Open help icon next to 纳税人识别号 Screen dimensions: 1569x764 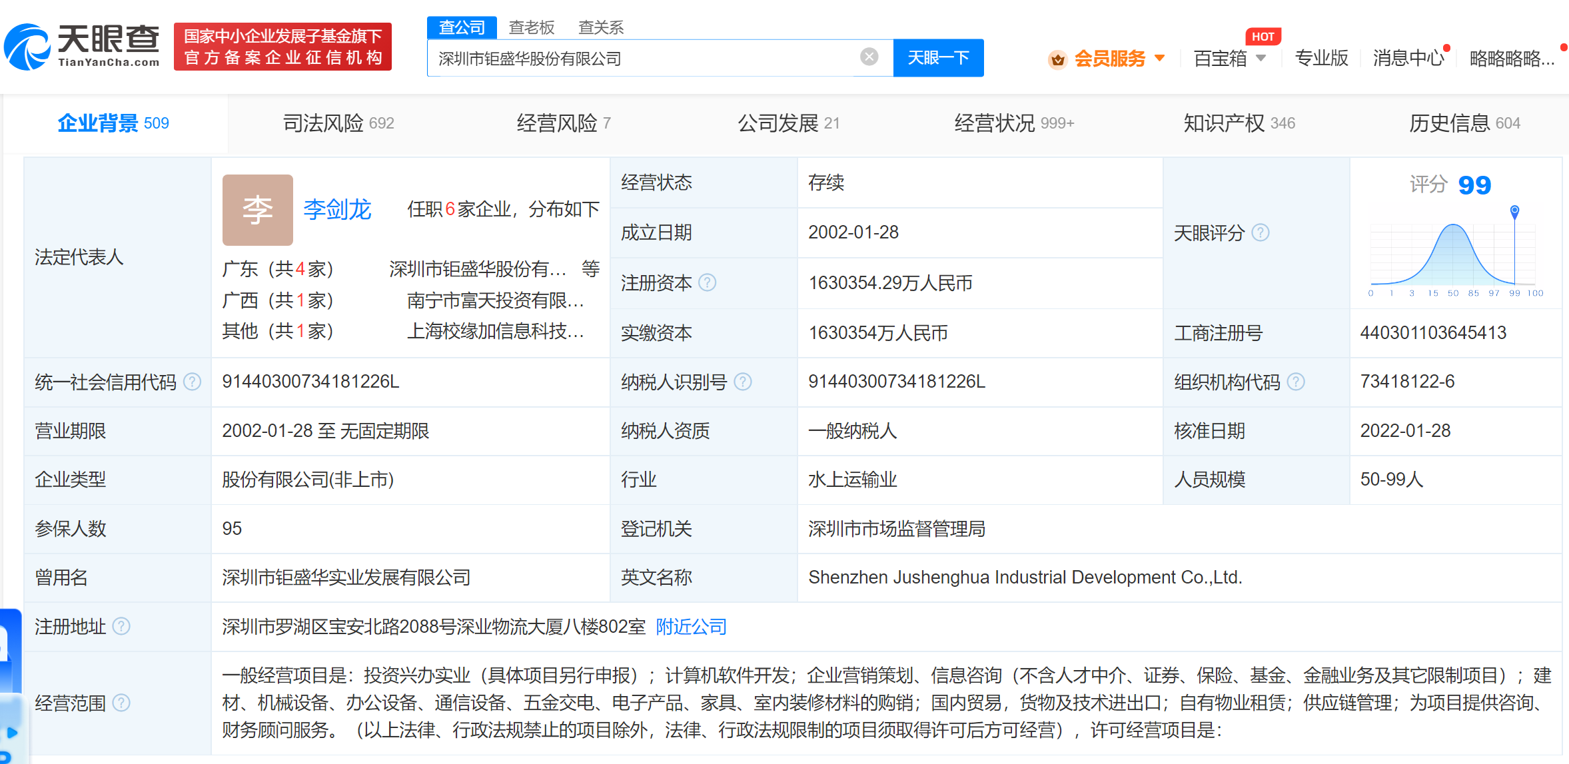click(742, 382)
